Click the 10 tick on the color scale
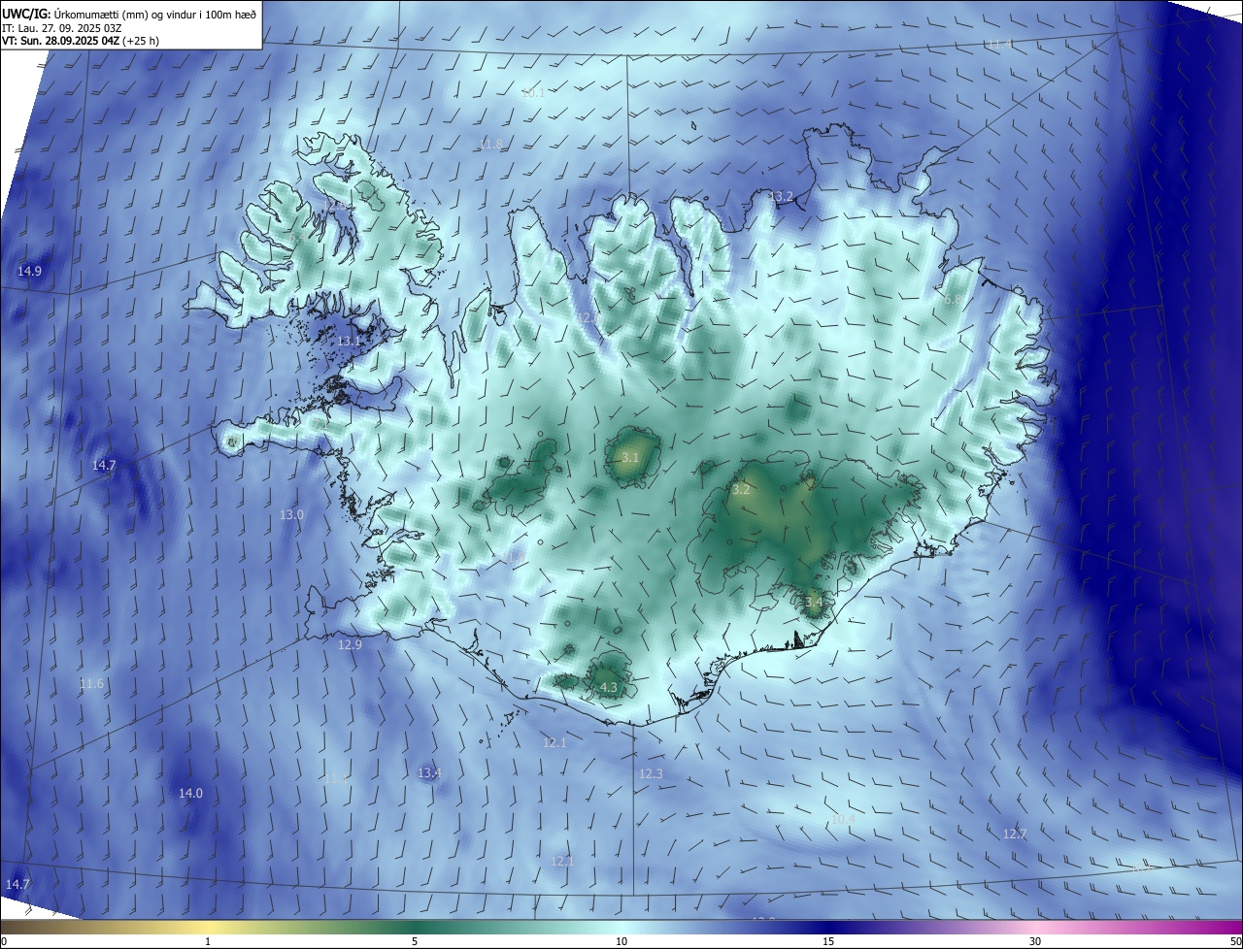 621,941
